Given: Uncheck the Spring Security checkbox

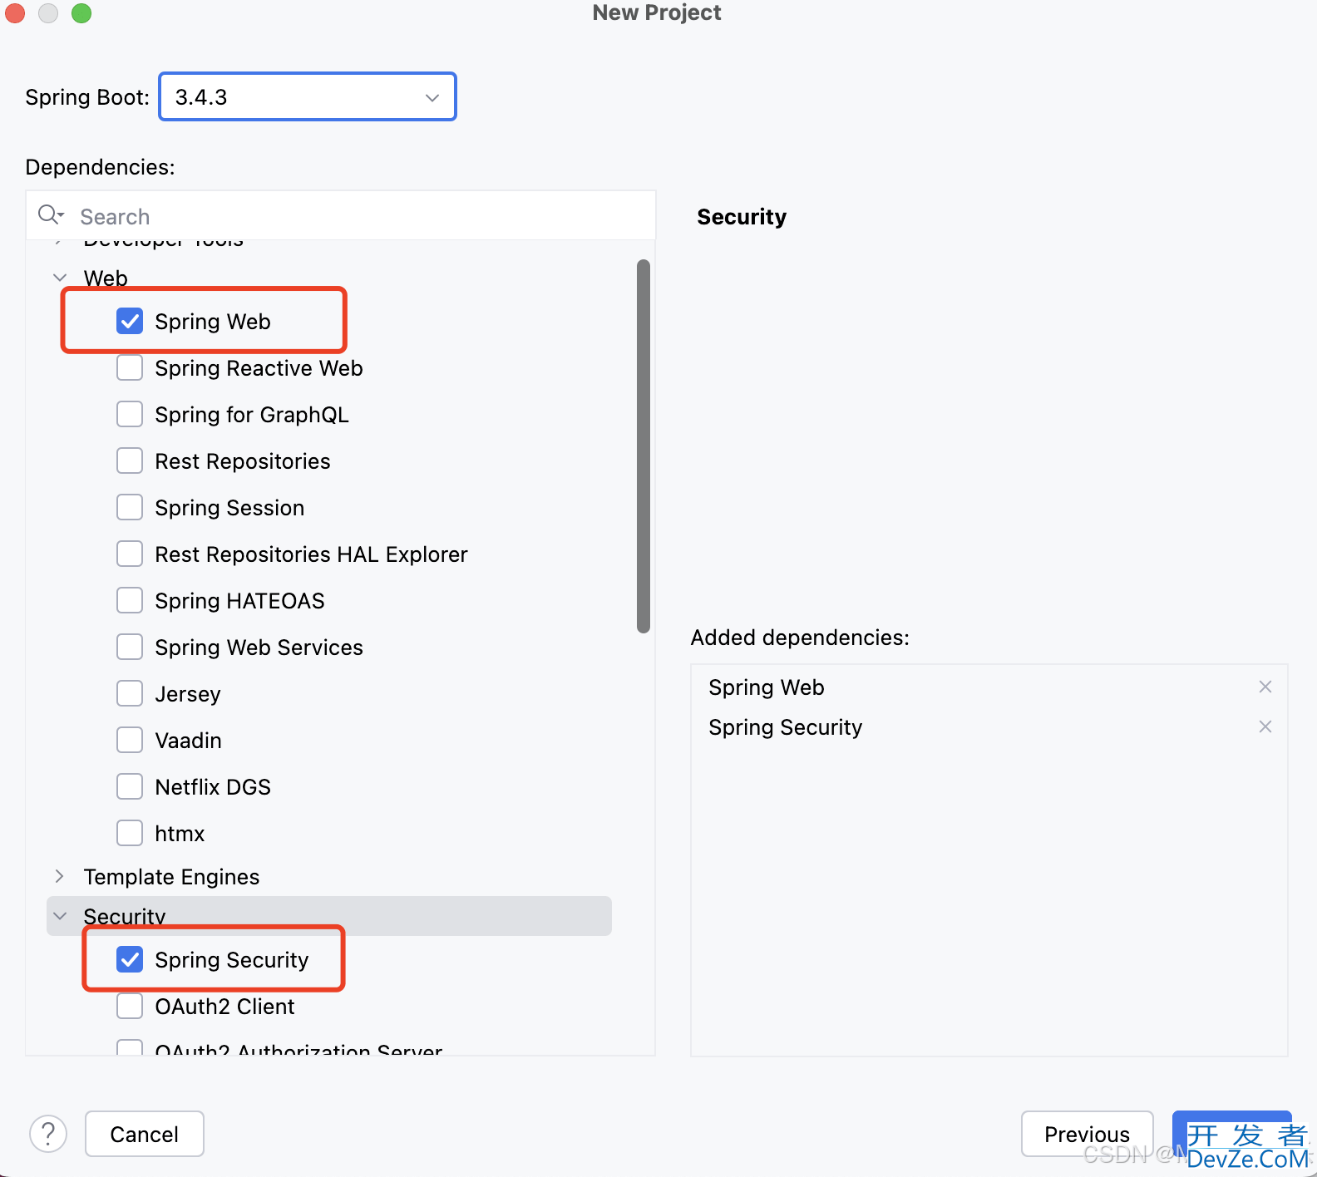Looking at the screenshot, I should (130, 959).
